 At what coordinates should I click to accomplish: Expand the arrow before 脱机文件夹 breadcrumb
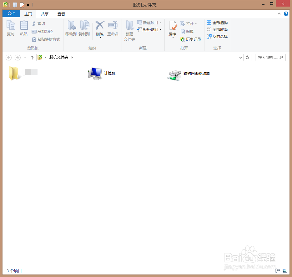coord(45,57)
